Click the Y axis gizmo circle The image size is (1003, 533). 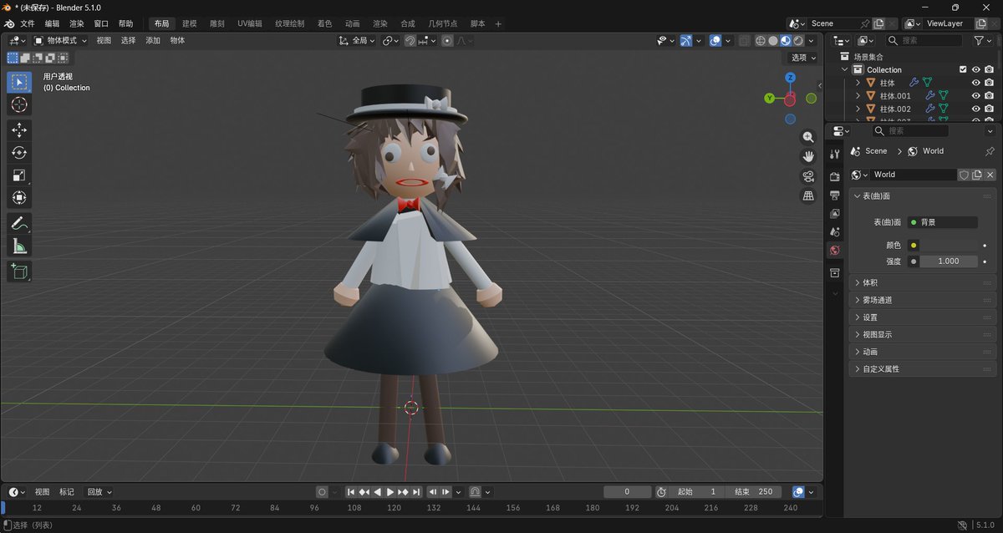(769, 99)
